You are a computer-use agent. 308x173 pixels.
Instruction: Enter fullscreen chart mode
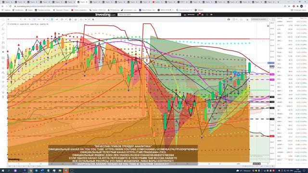click(273, 19)
